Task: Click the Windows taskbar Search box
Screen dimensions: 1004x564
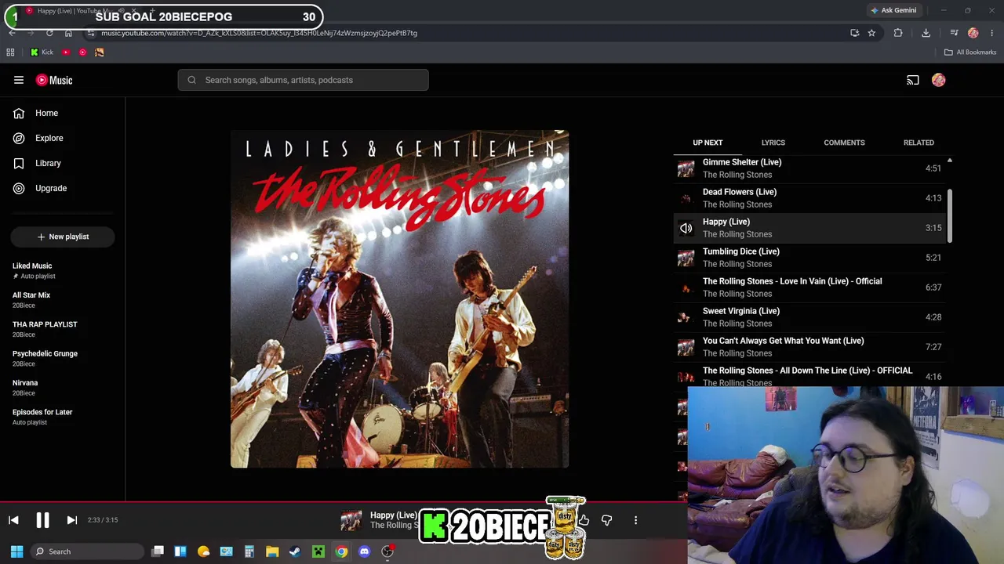Action: [x=87, y=551]
